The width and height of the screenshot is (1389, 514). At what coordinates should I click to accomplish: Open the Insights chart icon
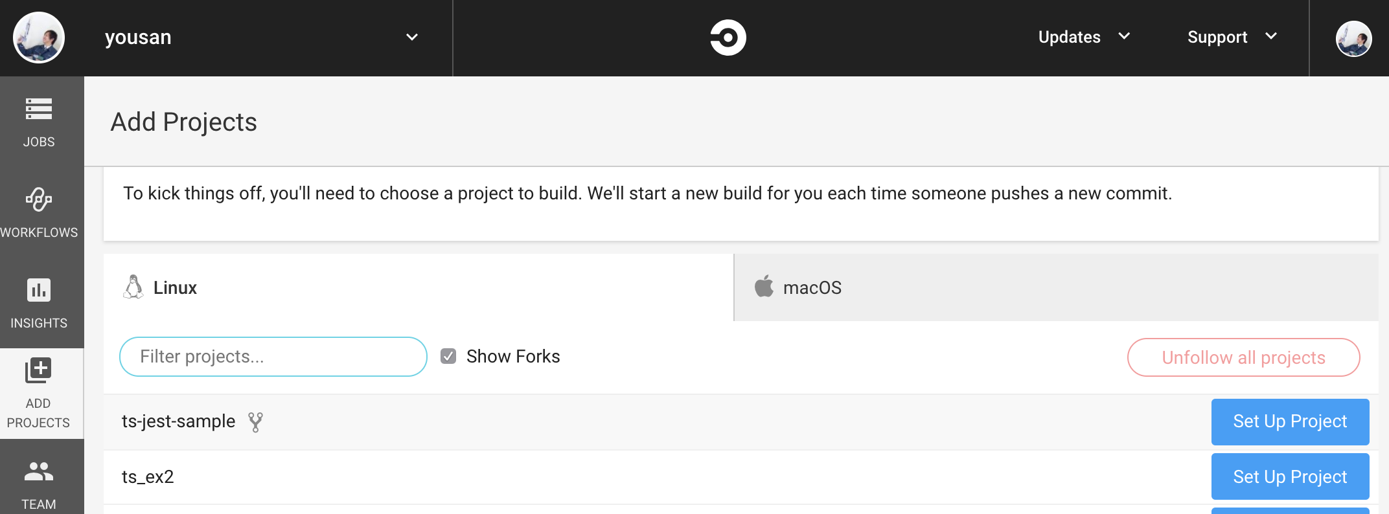pos(39,290)
